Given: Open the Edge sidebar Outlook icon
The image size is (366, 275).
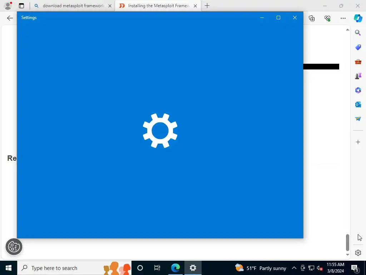Looking at the screenshot, I should click(x=358, y=104).
